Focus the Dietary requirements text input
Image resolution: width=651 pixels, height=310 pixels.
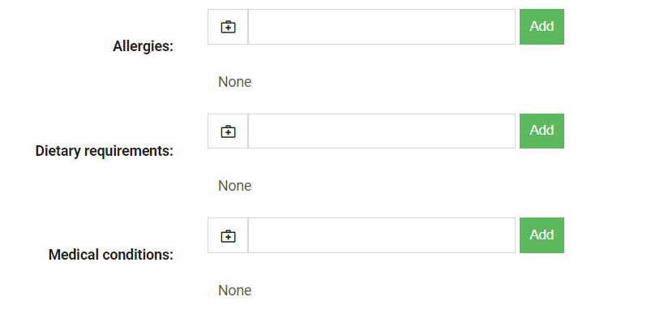click(382, 131)
